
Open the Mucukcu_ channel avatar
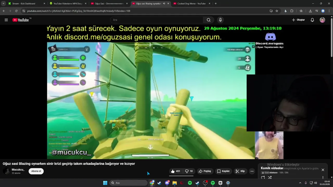[6, 171]
